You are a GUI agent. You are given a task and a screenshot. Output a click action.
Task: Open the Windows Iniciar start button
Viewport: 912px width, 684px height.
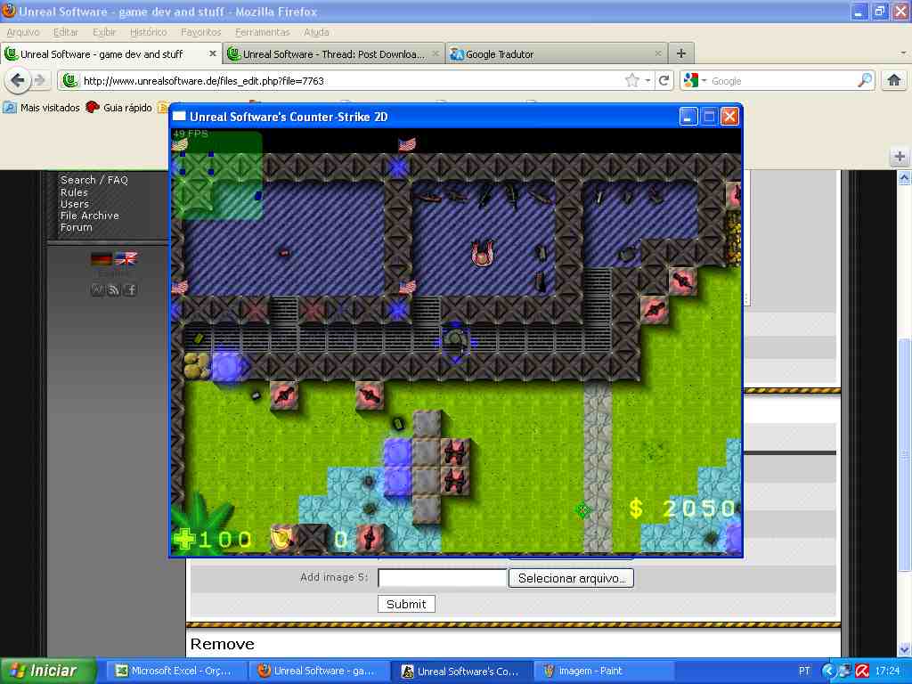pos(49,671)
